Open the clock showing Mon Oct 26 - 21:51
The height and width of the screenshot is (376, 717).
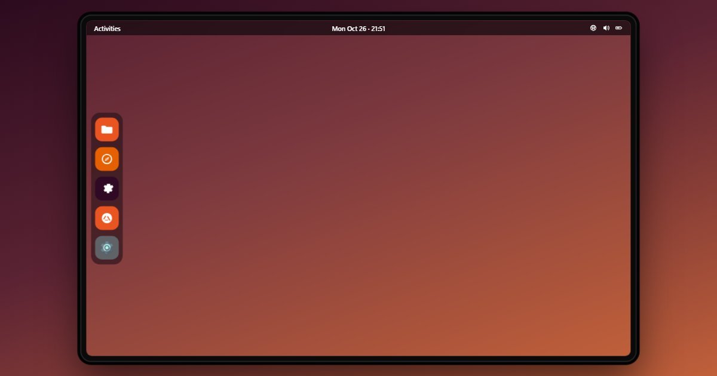pos(358,29)
